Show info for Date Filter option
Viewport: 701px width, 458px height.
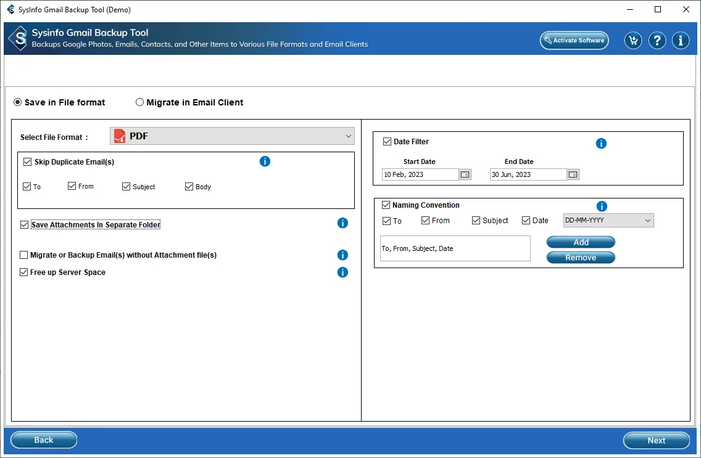pos(601,144)
